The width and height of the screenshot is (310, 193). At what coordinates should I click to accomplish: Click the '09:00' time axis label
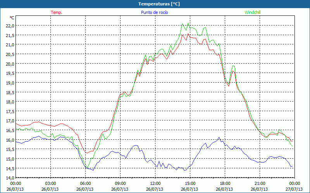pos(120,183)
